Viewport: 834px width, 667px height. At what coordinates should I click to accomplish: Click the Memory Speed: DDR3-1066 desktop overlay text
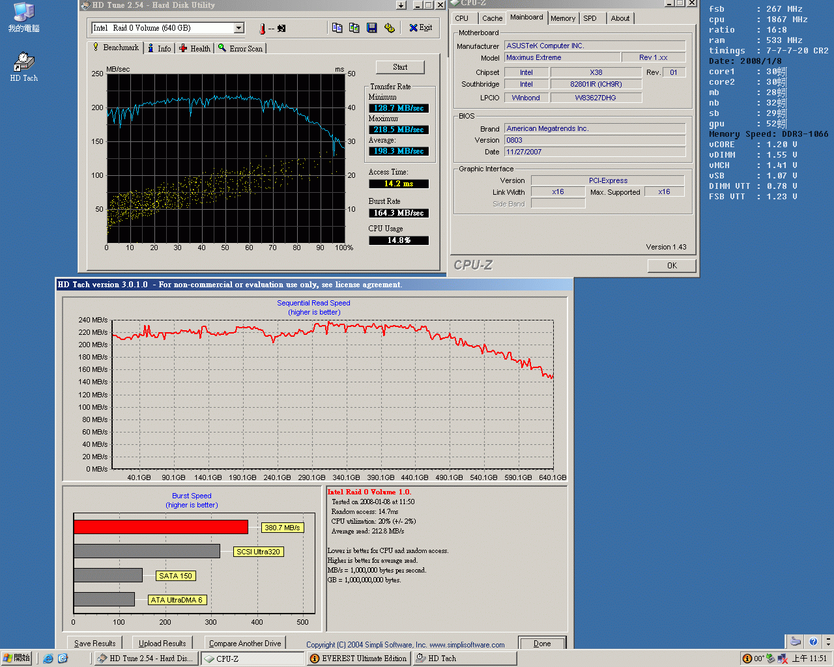point(769,134)
